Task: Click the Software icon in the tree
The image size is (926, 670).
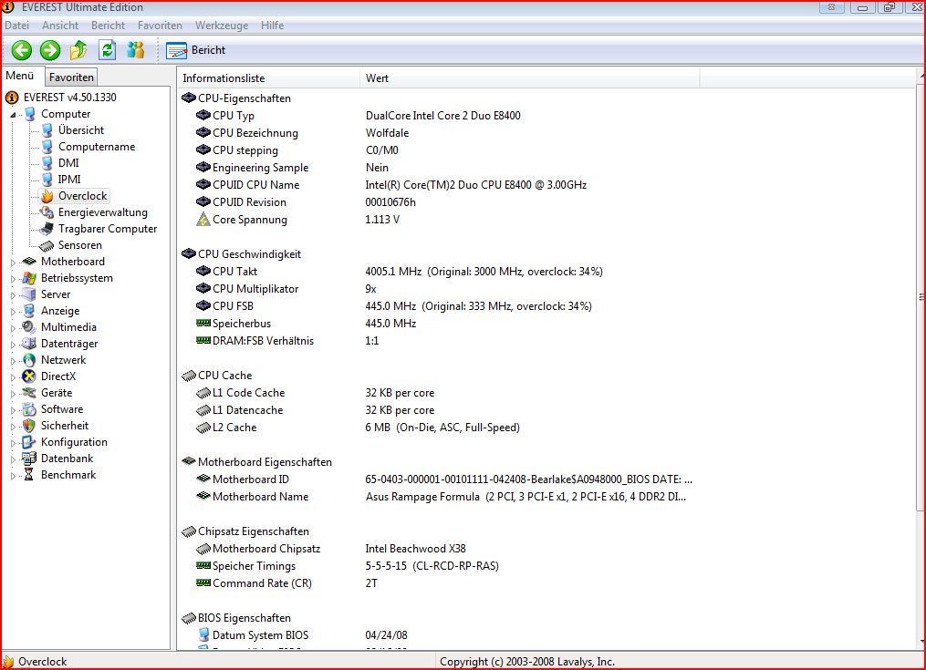Action: click(x=29, y=409)
